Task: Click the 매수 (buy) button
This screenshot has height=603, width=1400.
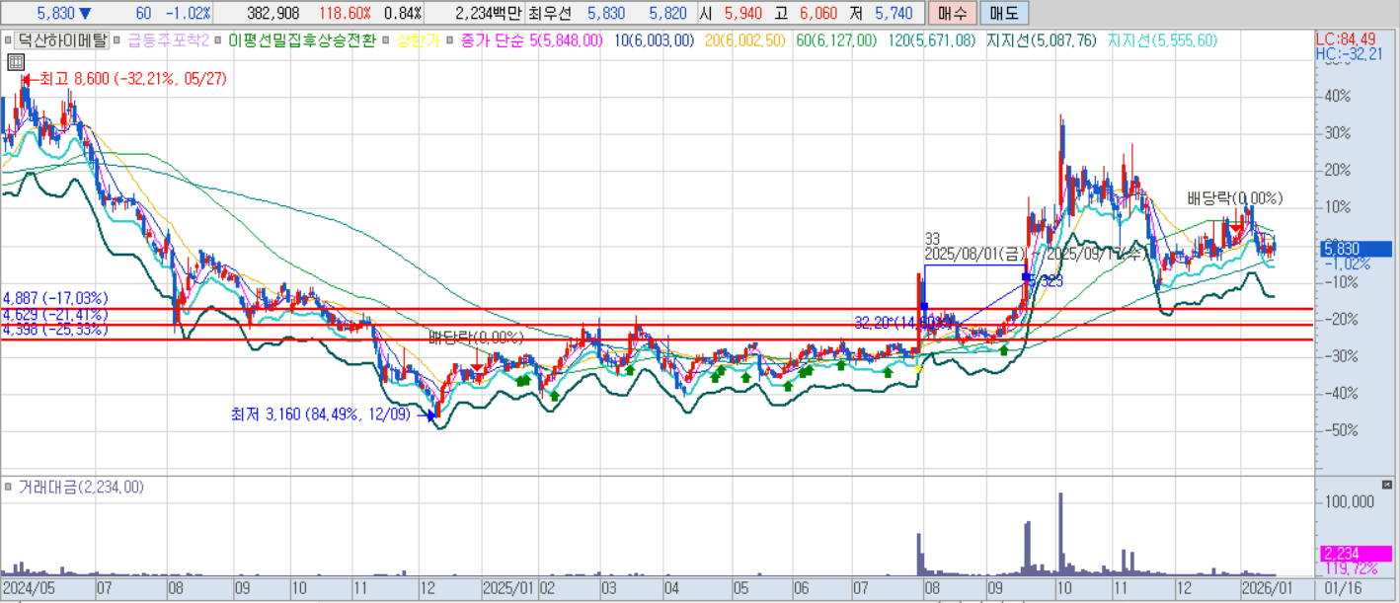Action: click(953, 13)
